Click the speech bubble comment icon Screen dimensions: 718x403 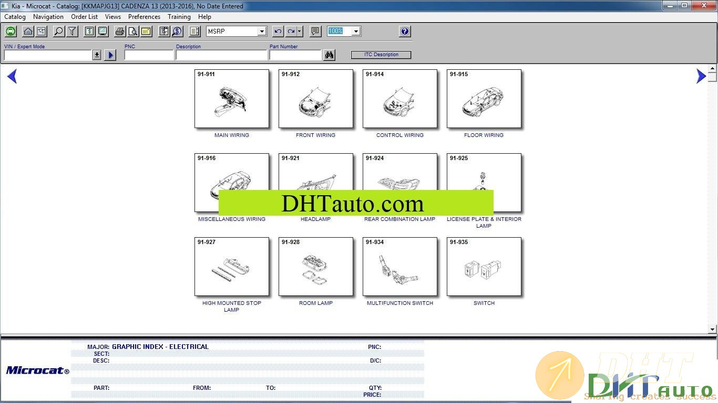tap(315, 31)
